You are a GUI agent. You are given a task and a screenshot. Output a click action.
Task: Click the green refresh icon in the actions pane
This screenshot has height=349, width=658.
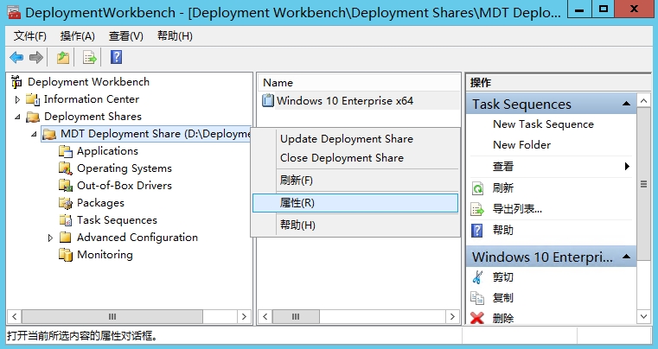tap(477, 188)
